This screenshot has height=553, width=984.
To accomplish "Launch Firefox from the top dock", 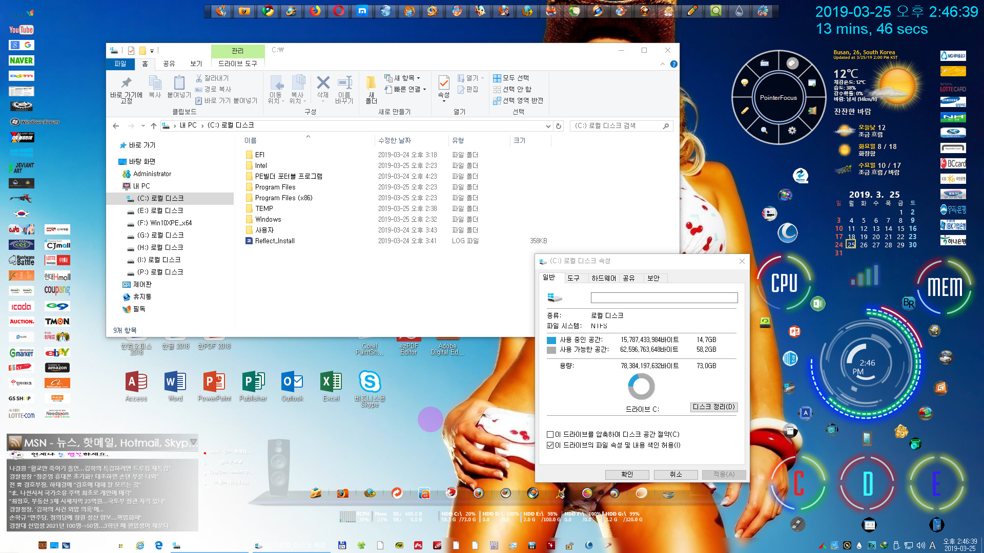I will click(315, 11).
